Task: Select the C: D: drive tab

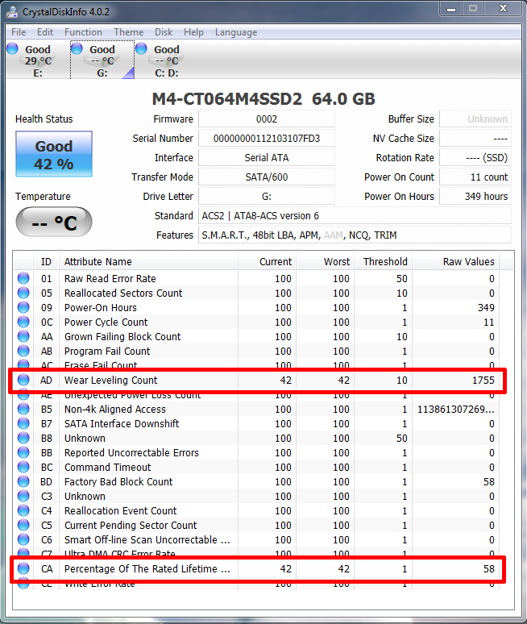Action: coord(166,60)
